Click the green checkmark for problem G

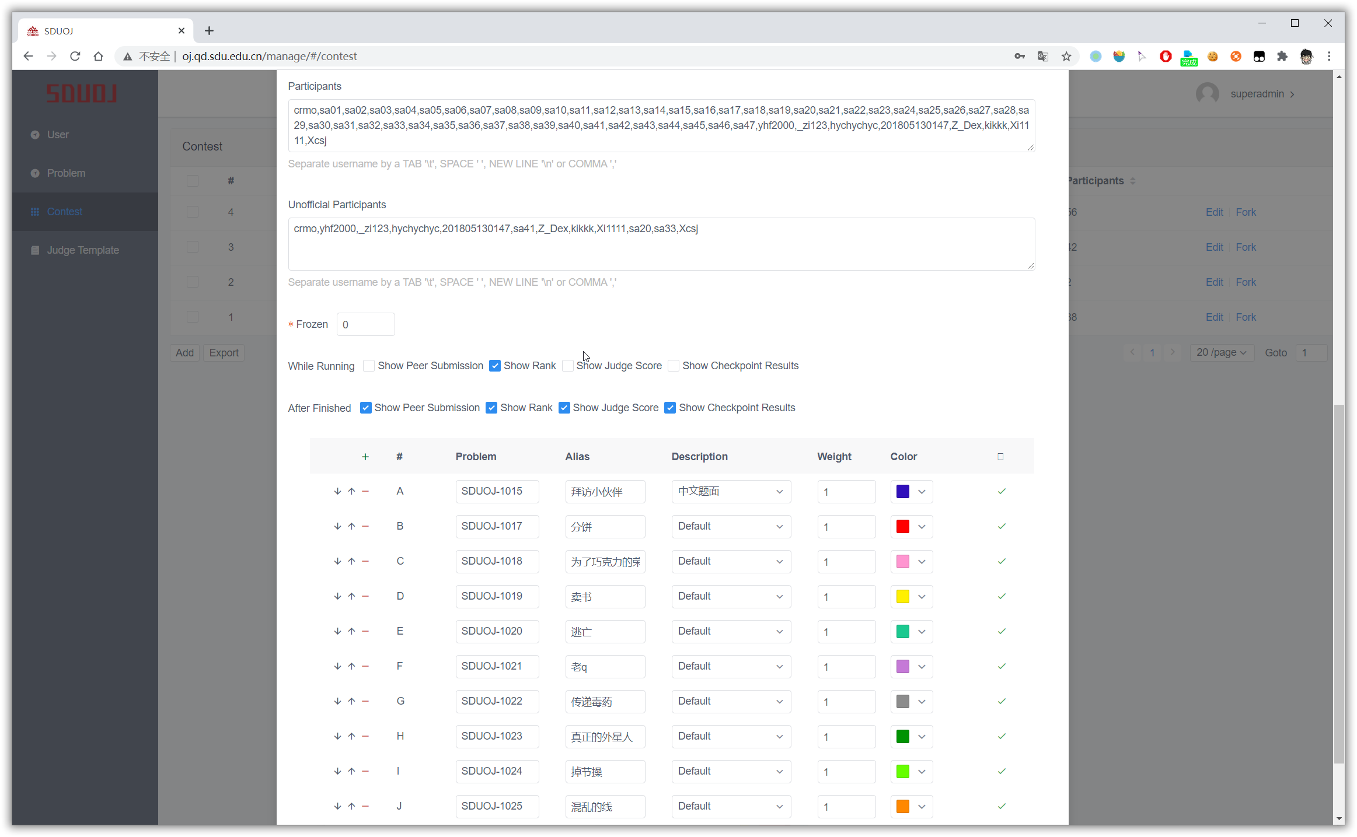point(1002,701)
